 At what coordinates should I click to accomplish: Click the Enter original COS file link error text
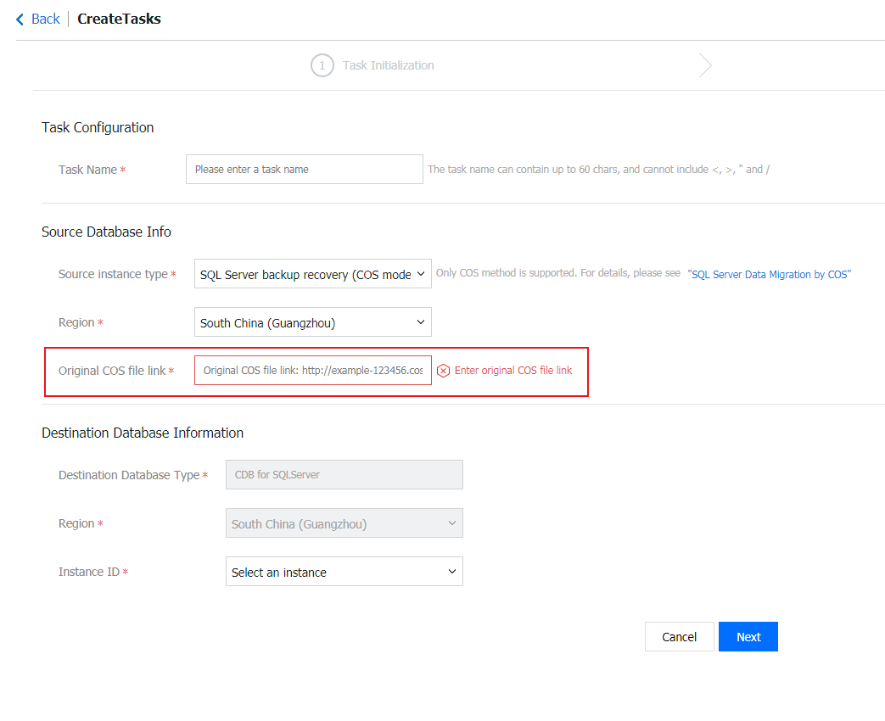pos(513,371)
